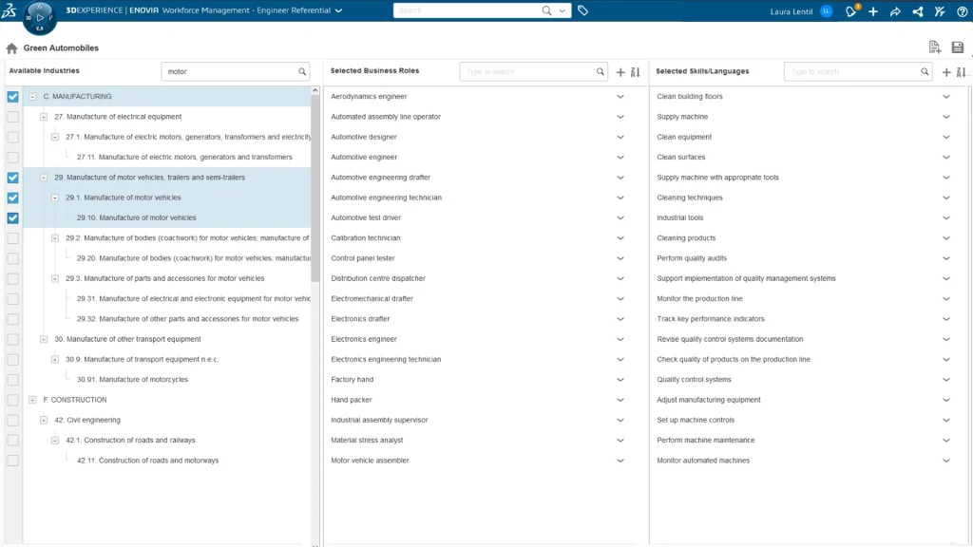Screen dimensions: 973x547
Task: Collapse the 42. Civil engineering node
Action: (x=44, y=420)
